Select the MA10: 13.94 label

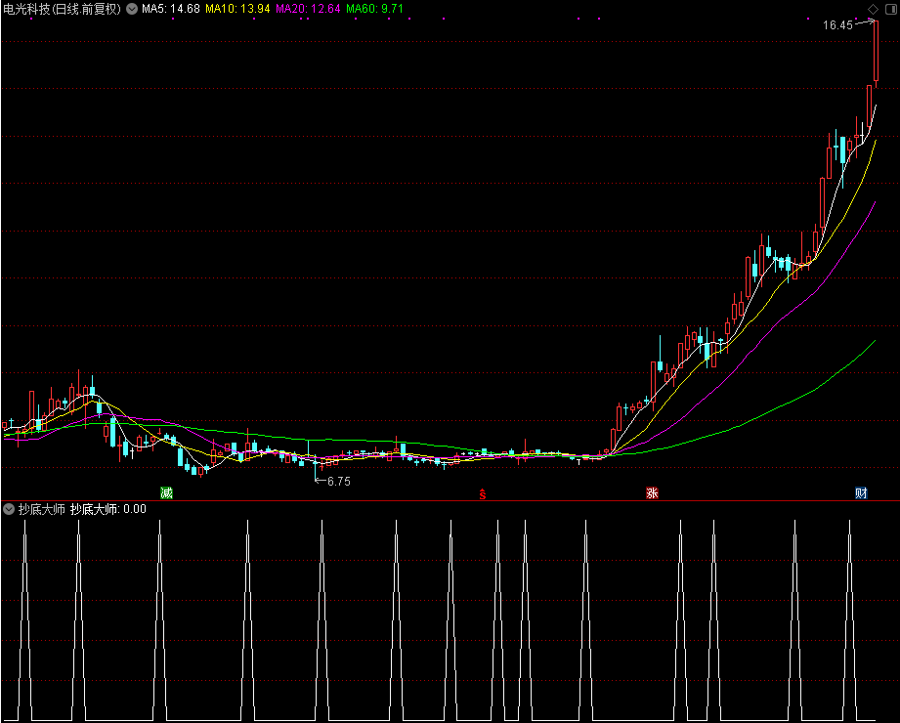tap(237, 9)
